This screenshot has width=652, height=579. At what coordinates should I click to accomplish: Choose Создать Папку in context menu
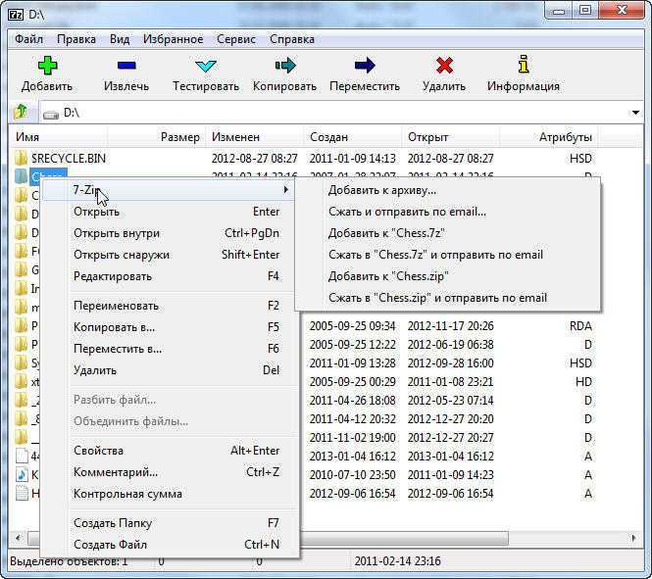coord(169,523)
